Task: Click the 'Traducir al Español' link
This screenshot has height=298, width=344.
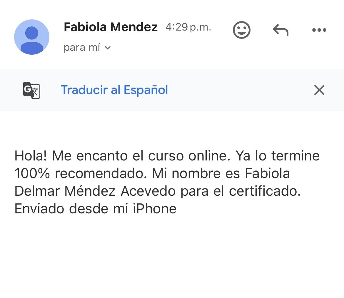Action: pyautogui.click(x=114, y=90)
